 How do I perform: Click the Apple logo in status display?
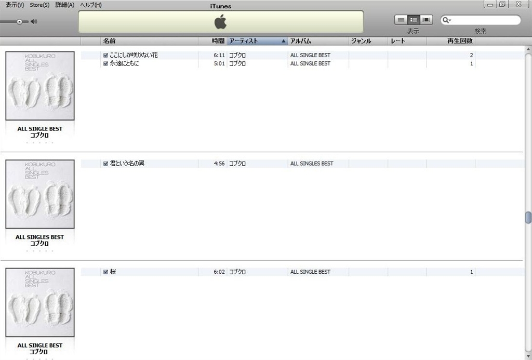pos(220,22)
